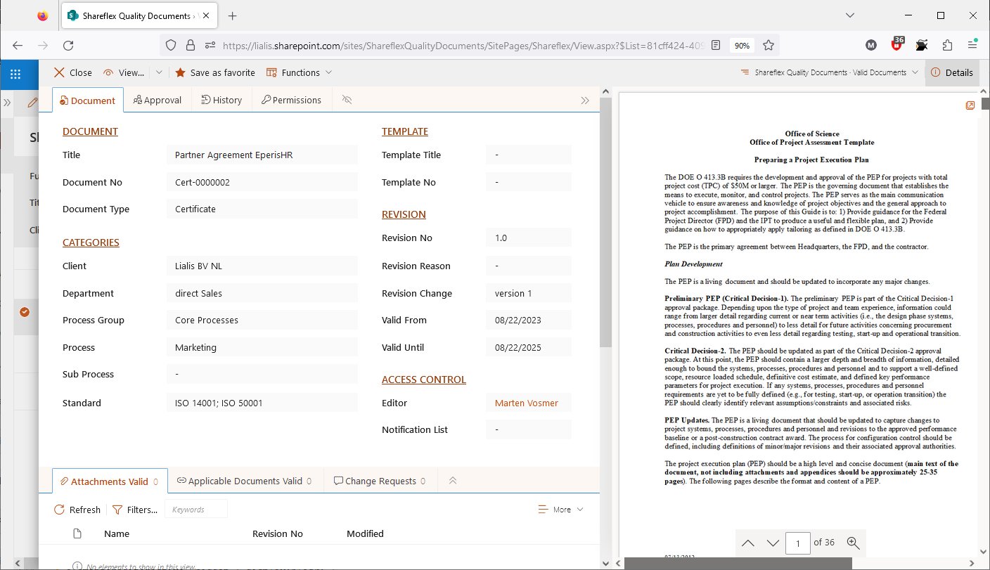Image resolution: width=990 pixels, height=570 pixels.
Task: Select the Attachments Valid tab
Action: [x=110, y=481]
